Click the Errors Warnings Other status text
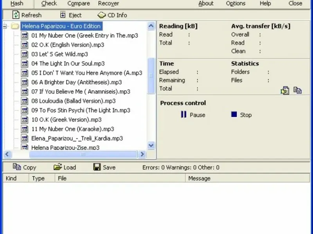 [181, 168]
